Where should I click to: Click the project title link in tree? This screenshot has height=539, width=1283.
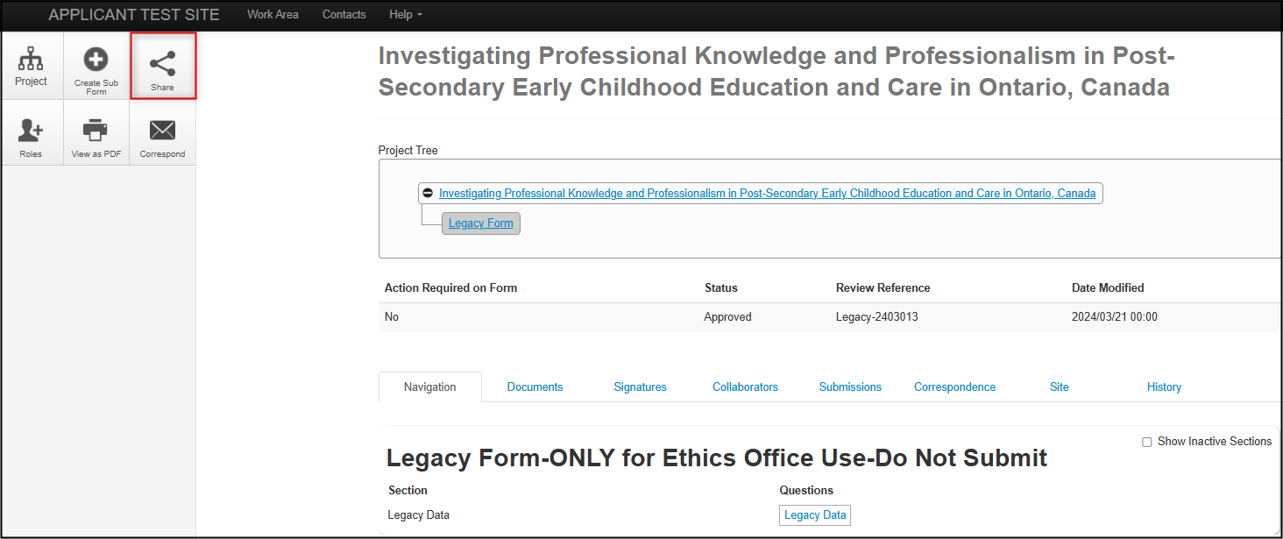tap(767, 194)
